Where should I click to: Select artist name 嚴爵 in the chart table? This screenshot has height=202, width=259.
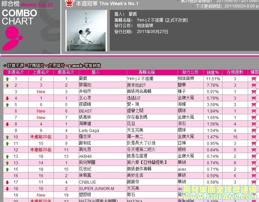(83, 79)
